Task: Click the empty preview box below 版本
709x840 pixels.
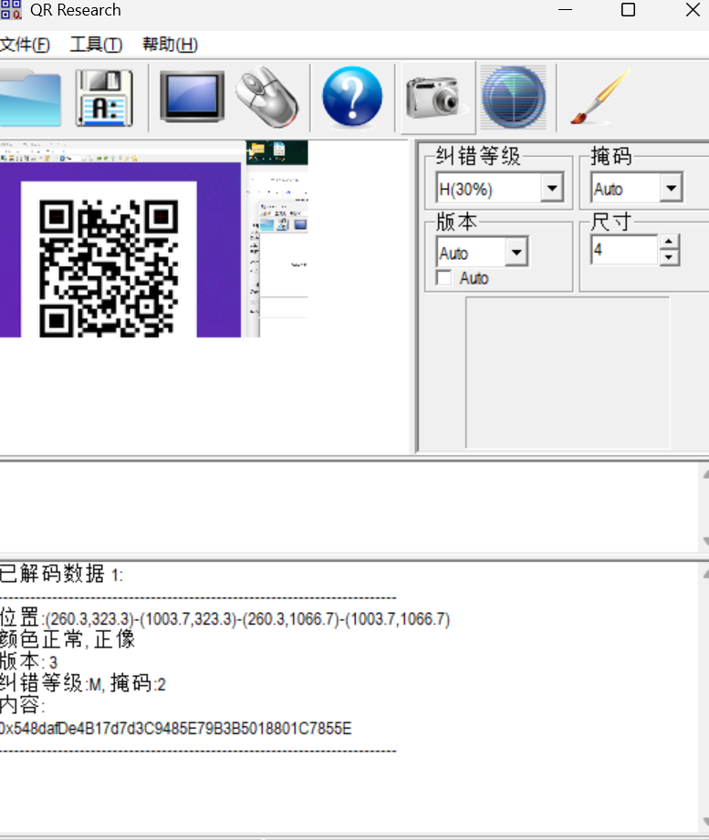Action: point(568,372)
